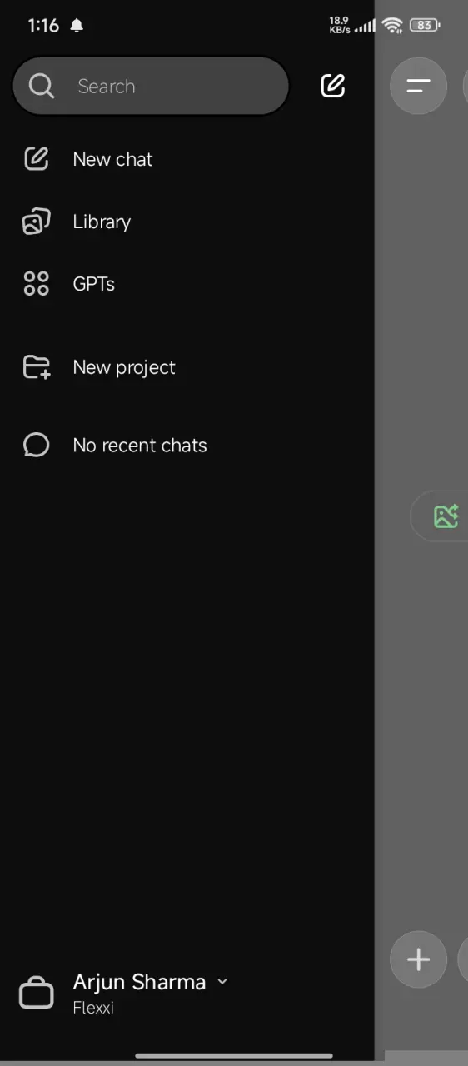
Task: Open the Arjun Sharma account switcher
Action: 139,982
